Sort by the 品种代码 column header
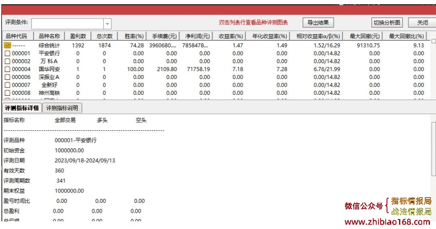The image size is (436, 229). [x=18, y=36]
